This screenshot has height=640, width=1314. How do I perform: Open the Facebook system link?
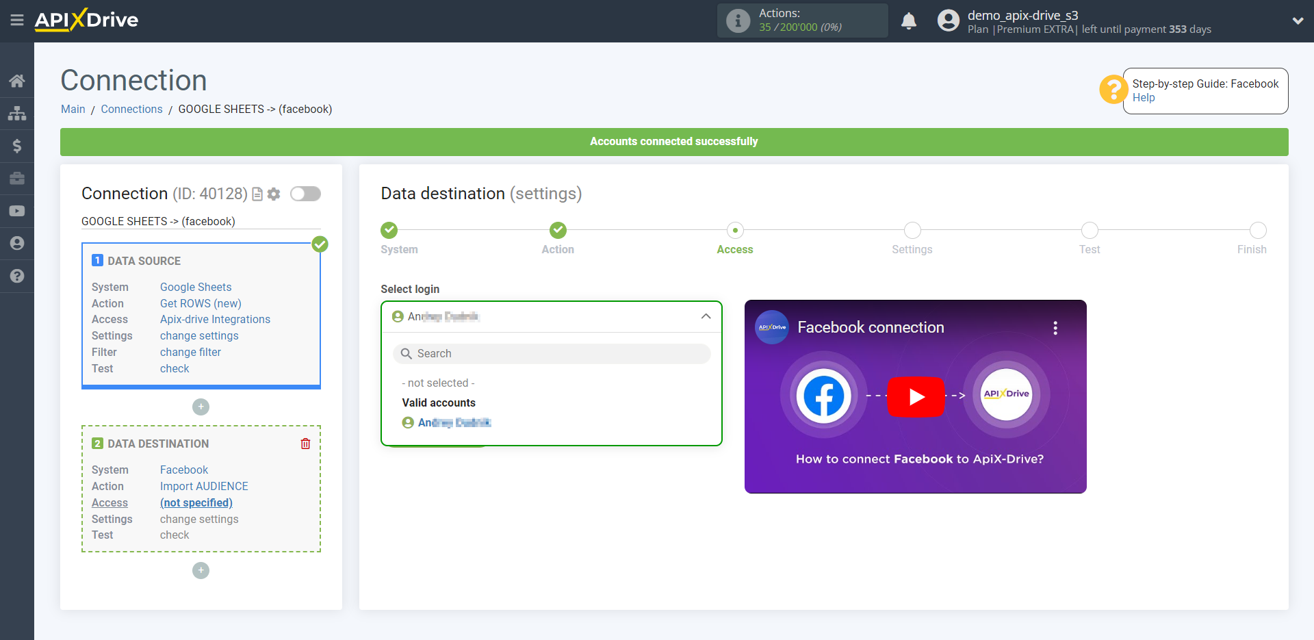(x=184, y=470)
